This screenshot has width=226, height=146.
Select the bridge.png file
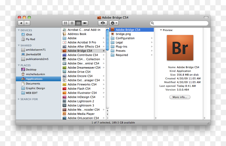[132, 34]
